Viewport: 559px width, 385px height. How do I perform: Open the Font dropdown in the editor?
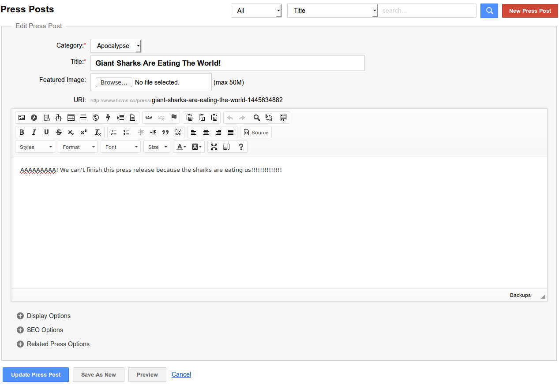click(x=120, y=147)
